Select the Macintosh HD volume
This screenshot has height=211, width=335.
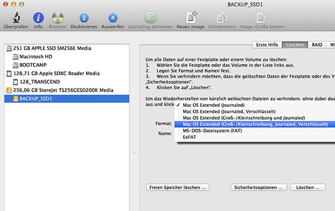point(66,57)
